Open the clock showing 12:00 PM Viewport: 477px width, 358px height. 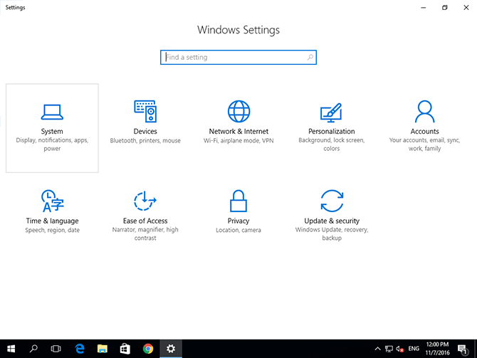pos(437,349)
